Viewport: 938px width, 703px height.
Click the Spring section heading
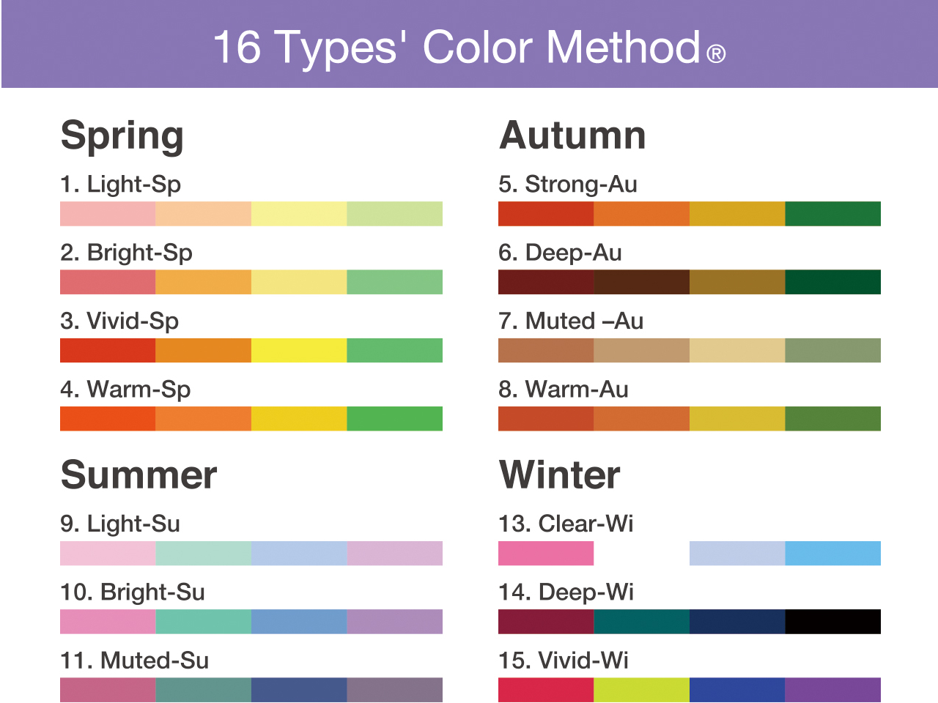point(122,136)
